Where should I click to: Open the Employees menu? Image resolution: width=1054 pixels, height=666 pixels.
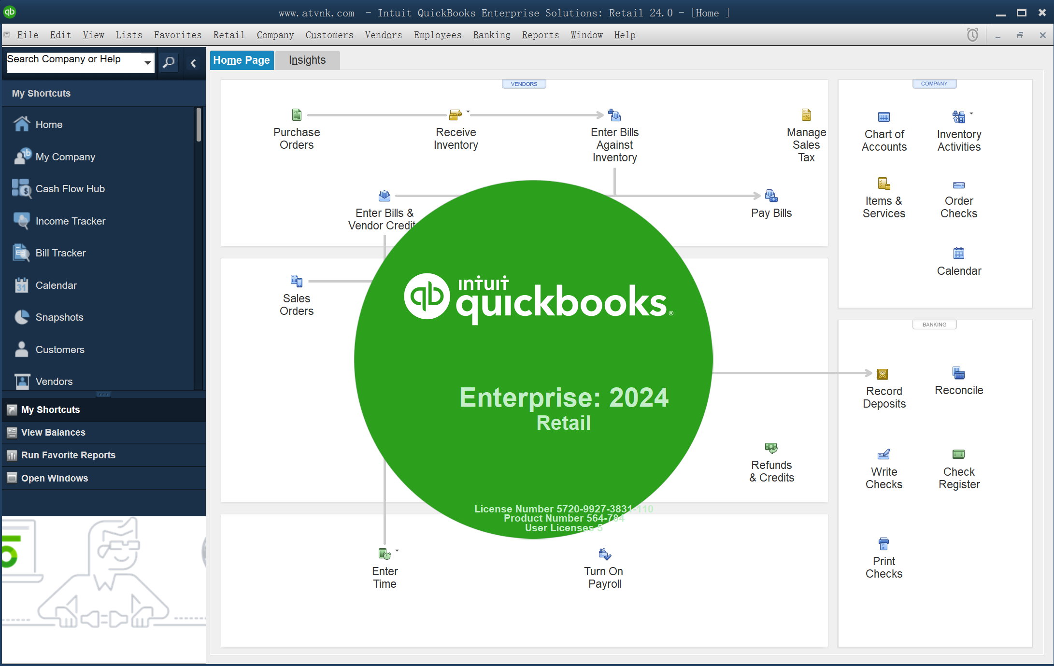pos(438,35)
